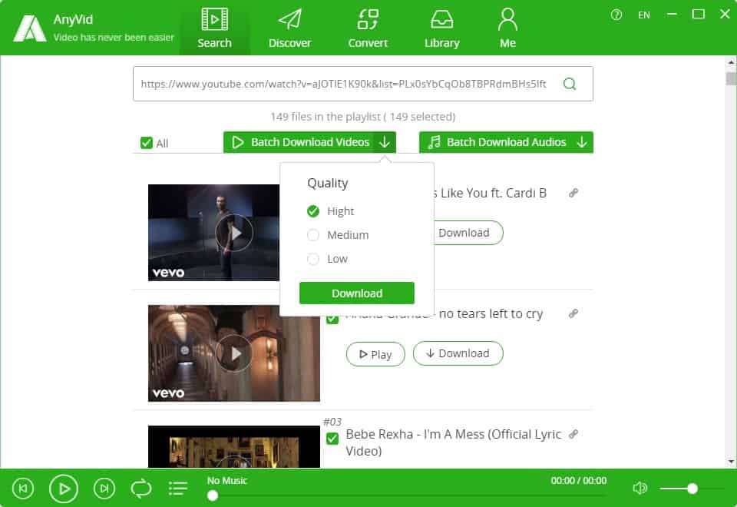Screen dimensions: 737x507
Task: Select Low quality radio option
Action: coord(313,259)
